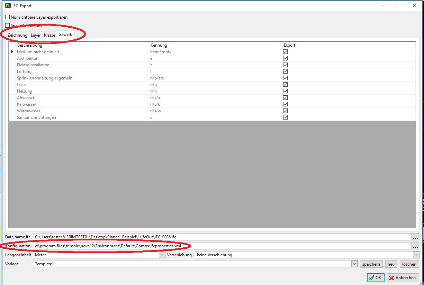Disable Export for Lüftung row
The height and width of the screenshot is (285, 424).
click(286, 72)
